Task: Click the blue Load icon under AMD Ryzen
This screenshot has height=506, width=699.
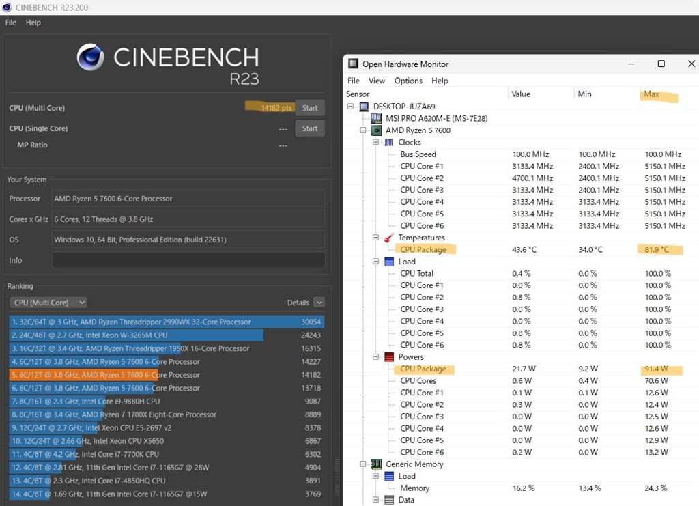Action: click(x=389, y=262)
